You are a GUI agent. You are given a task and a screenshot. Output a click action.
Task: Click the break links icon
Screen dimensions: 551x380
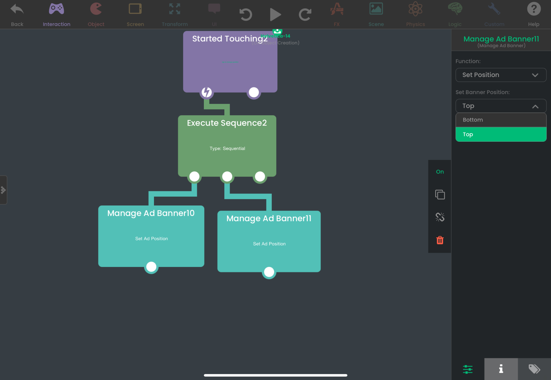pyautogui.click(x=440, y=217)
